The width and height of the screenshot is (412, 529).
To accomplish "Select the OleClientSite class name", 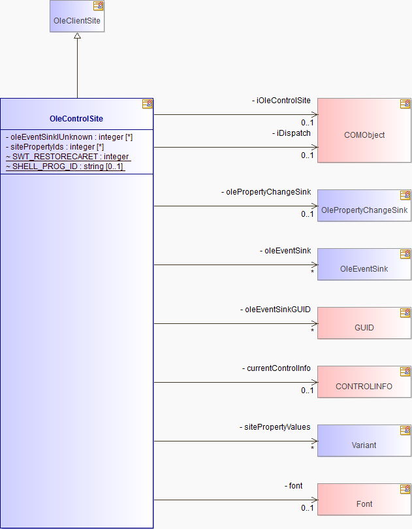I will [x=77, y=21].
